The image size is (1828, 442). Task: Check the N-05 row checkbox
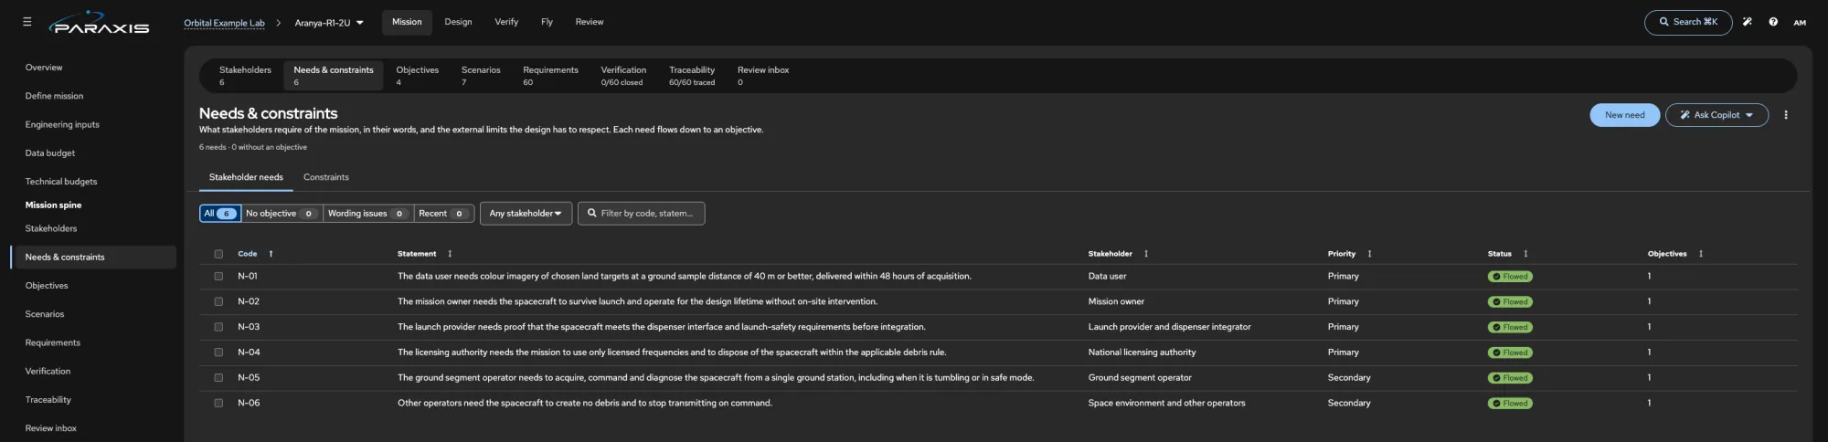(218, 377)
